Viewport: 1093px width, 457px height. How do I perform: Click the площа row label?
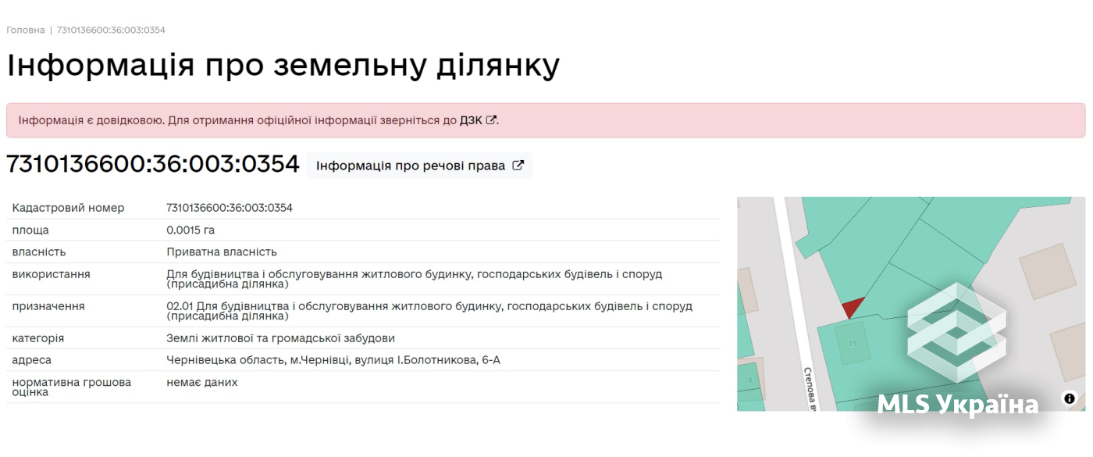click(30, 230)
